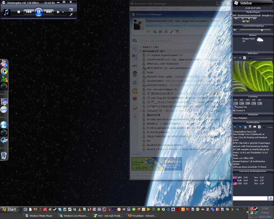Pause track in Sidebar Media Player widget
The height and width of the screenshot is (219, 274).
[242, 18]
